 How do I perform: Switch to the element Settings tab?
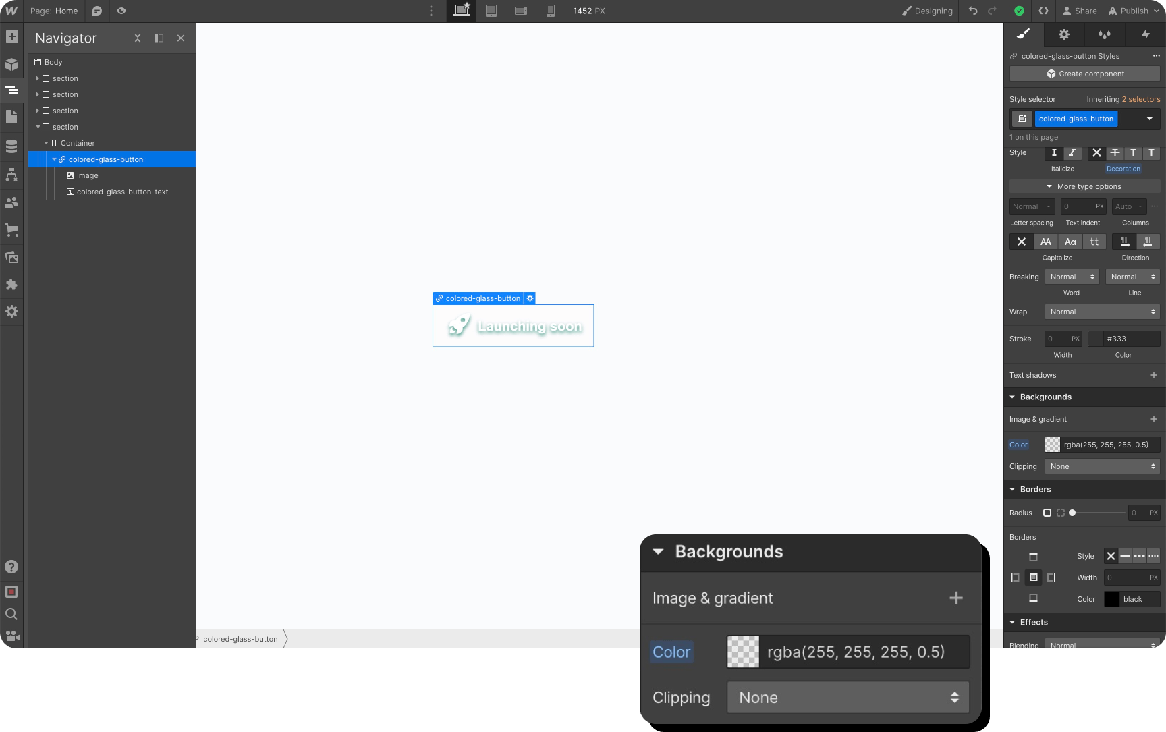click(x=1064, y=34)
